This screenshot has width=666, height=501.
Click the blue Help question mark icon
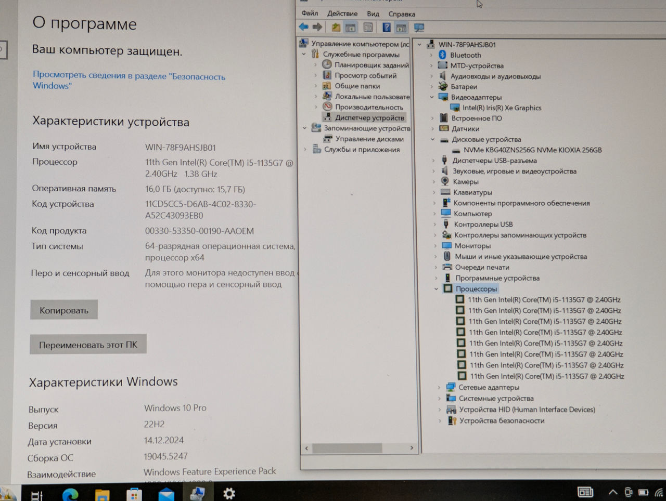pyautogui.click(x=387, y=28)
